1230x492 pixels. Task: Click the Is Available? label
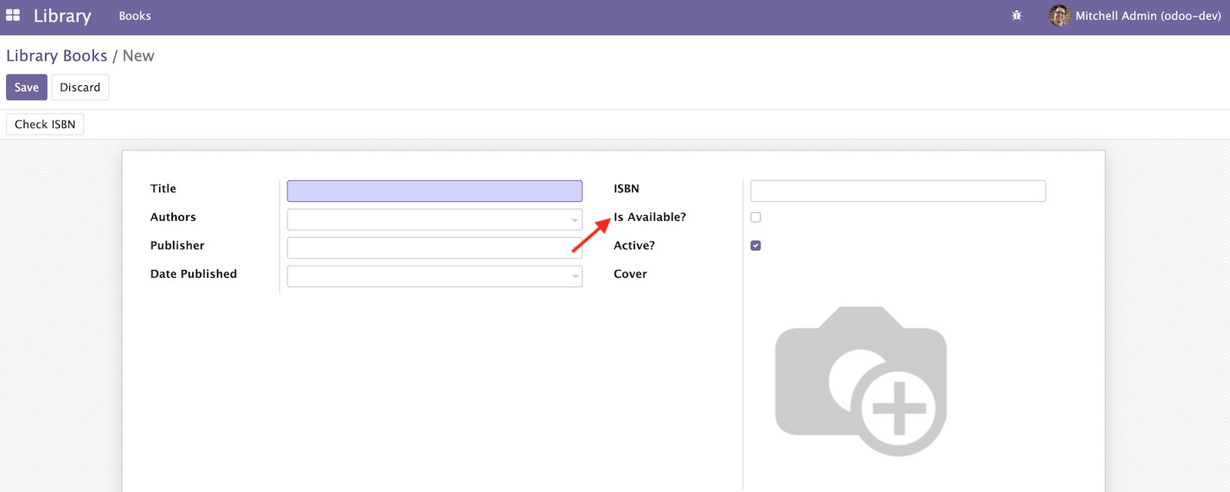click(650, 217)
